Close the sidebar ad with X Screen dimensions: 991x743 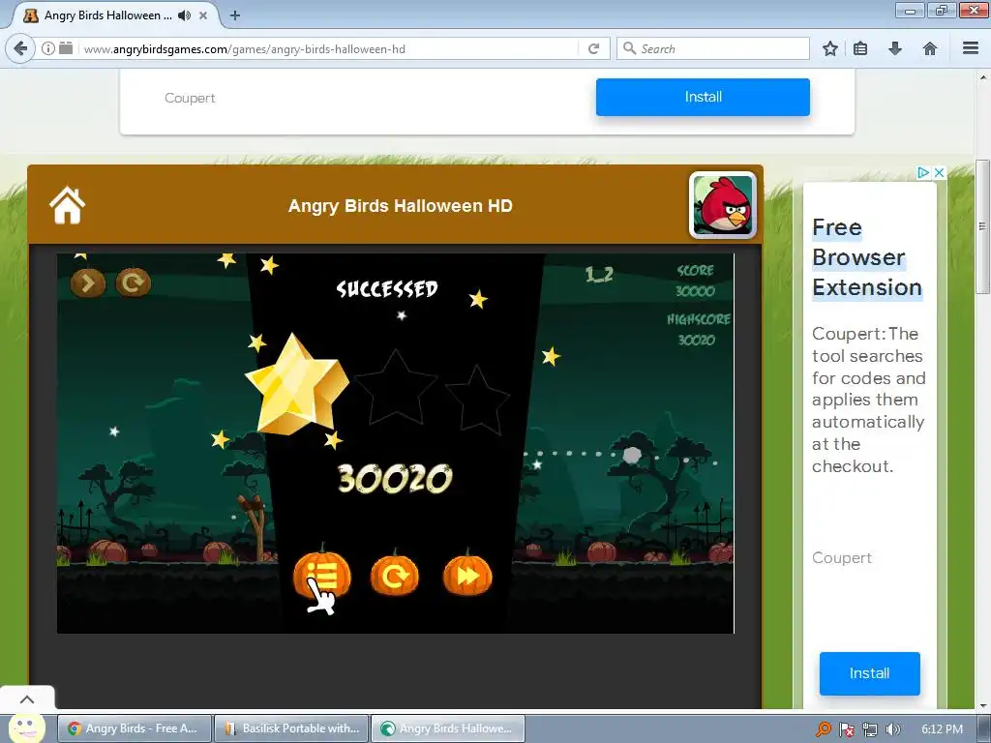point(939,172)
